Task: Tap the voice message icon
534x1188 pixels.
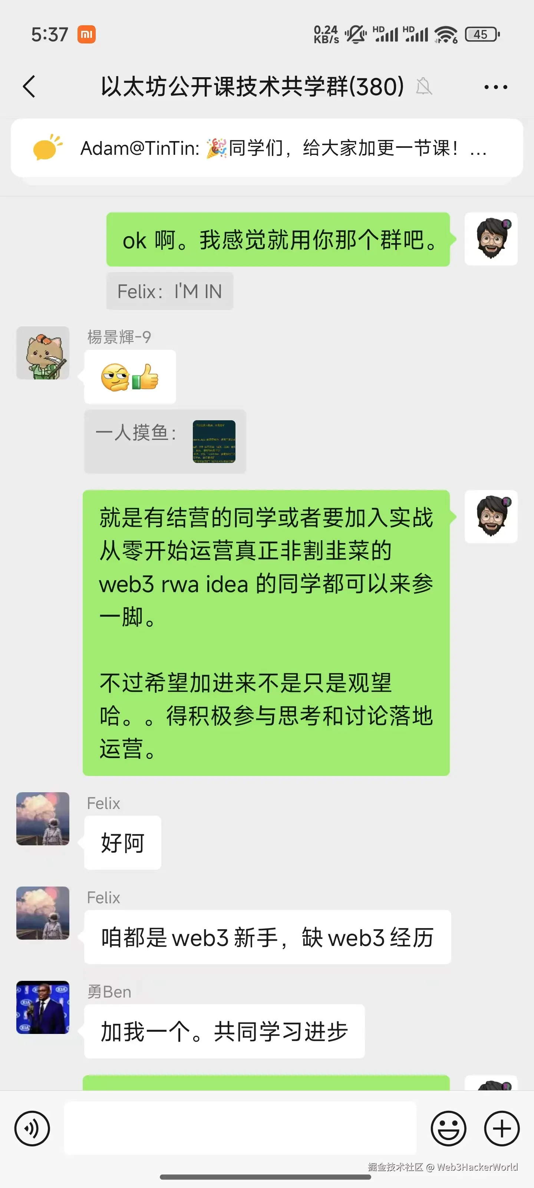Action: 32,1129
